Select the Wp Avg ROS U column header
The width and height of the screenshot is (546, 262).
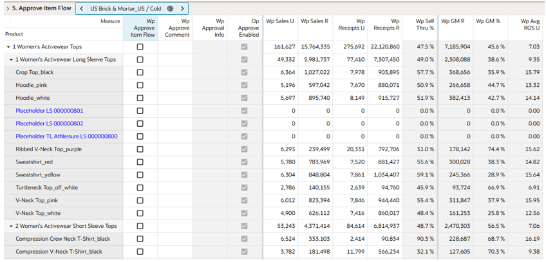pyautogui.click(x=526, y=28)
